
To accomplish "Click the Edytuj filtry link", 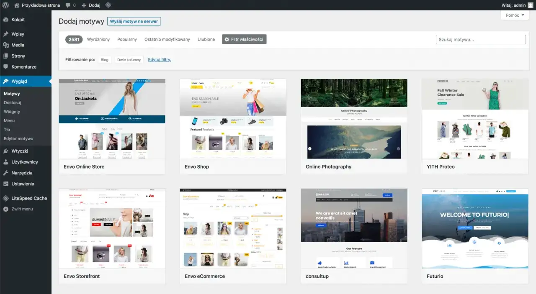I will pyautogui.click(x=160, y=60).
